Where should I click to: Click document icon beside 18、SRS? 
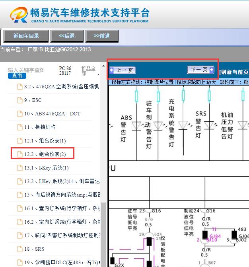click(20, 249)
